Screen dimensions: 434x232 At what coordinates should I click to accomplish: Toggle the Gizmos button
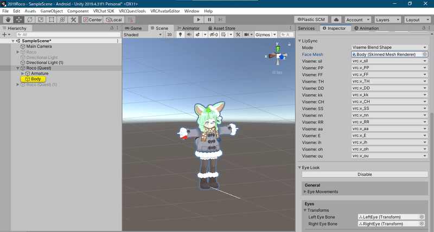263,35
